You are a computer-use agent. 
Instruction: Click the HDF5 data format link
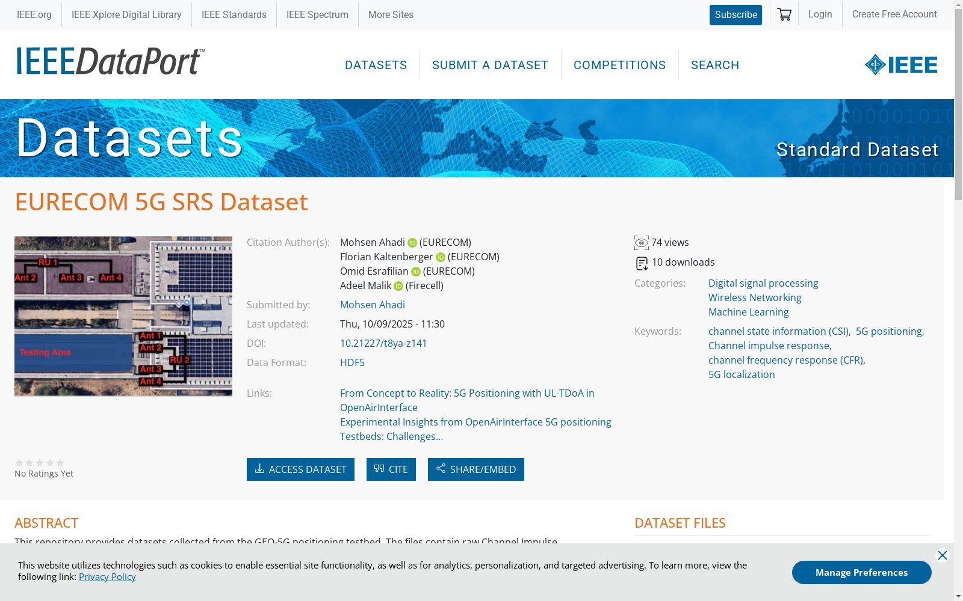tap(352, 363)
